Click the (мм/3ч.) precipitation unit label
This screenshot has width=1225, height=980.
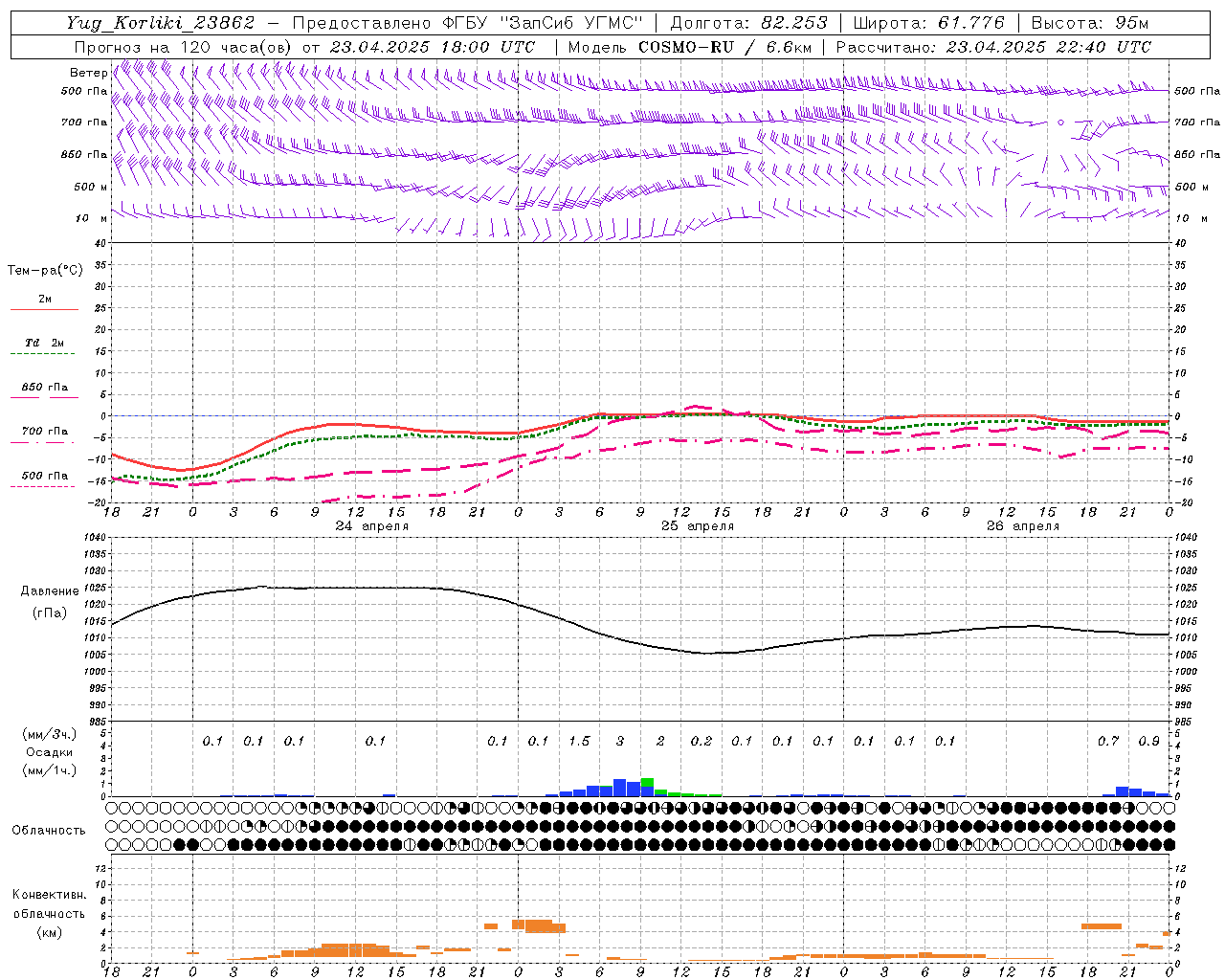[50, 734]
